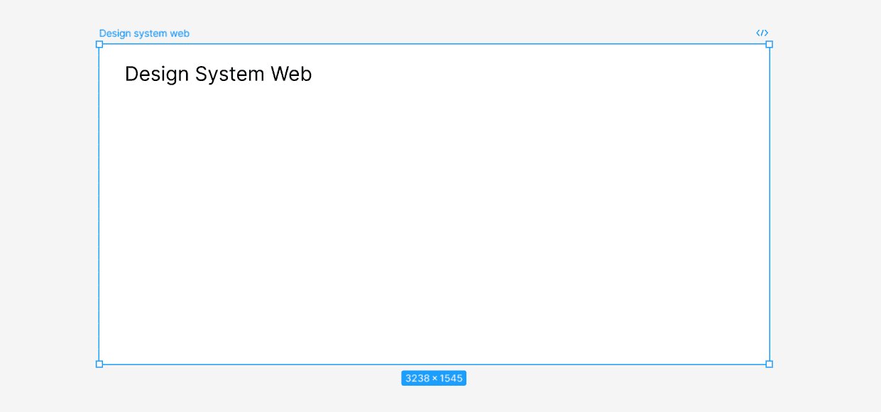881x412 pixels.
Task: Click the word 'Design' in the heading
Action: [157, 74]
